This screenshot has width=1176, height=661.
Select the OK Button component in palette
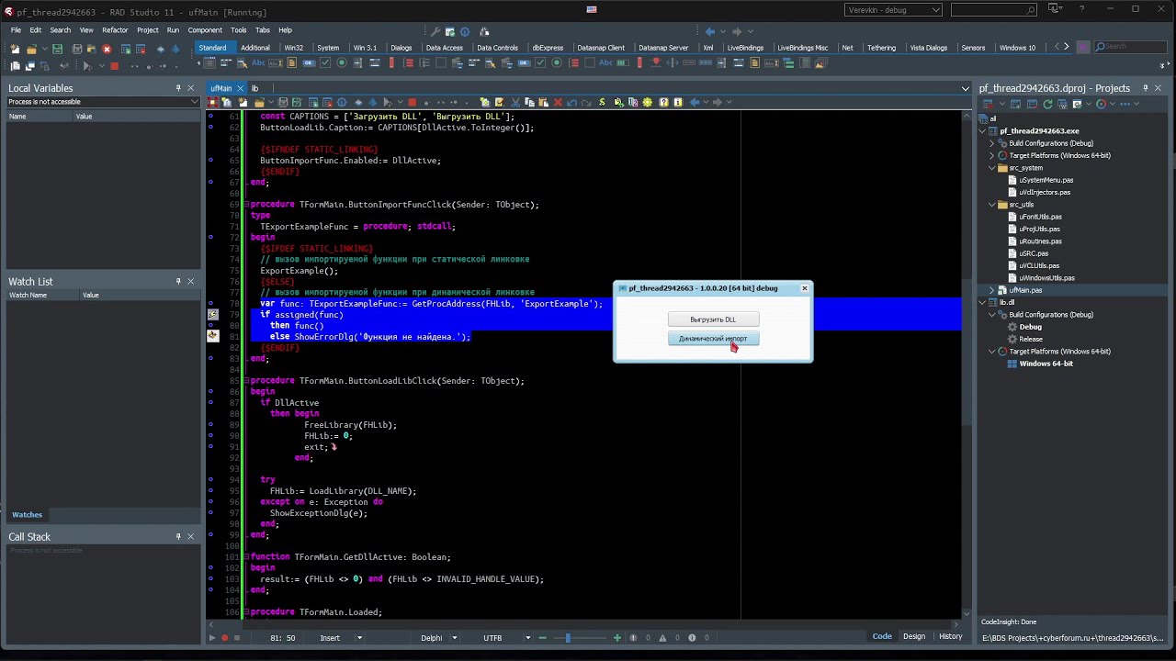pyautogui.click(x=309, y=62)
